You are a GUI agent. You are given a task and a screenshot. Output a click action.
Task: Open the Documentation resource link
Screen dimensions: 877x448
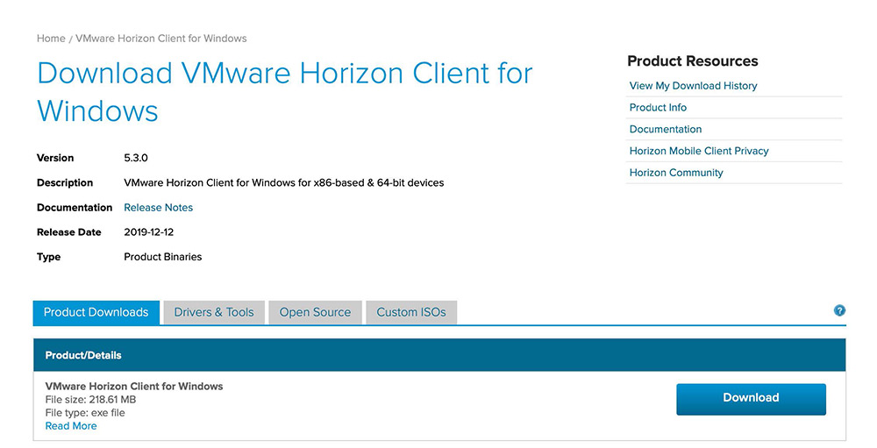[665, 129]
